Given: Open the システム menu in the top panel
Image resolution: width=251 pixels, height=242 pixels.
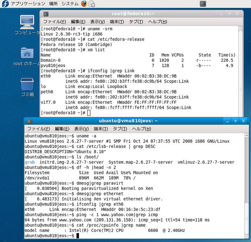Looking at the screenshot, I should coord(70,4).
